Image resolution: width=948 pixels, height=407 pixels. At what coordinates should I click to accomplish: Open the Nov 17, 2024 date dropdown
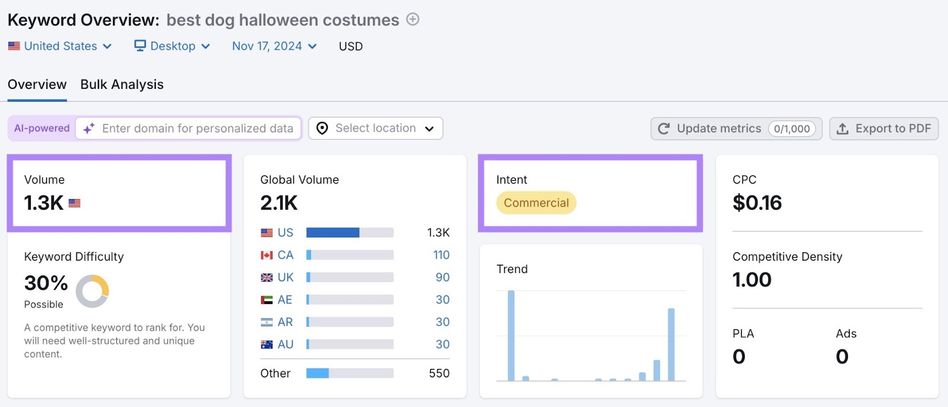[x=274, y=46]
